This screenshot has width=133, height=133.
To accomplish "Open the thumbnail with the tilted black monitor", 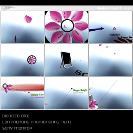I will [x=66, y=60].
